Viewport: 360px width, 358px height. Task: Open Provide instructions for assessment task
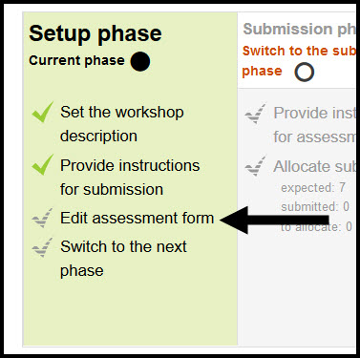pyautogui.click(x=314, y=125)
